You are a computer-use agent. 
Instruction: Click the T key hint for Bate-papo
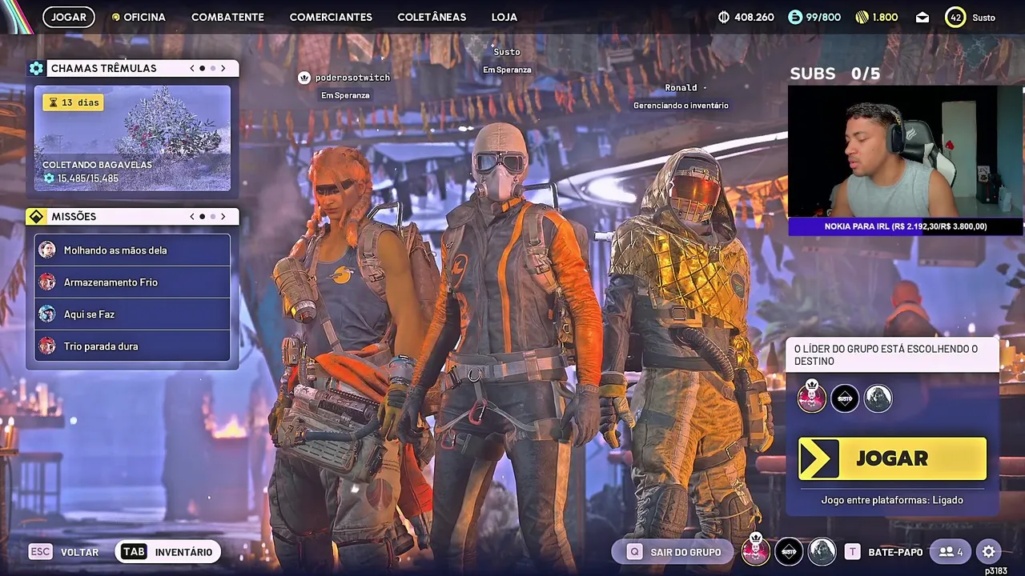coord(853,552)
